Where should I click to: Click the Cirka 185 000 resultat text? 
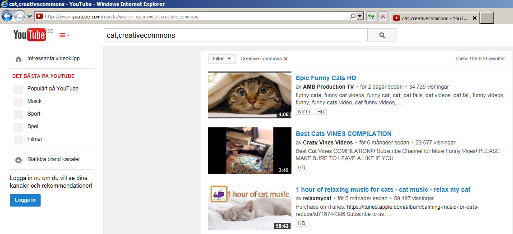[x=480, y=59]
